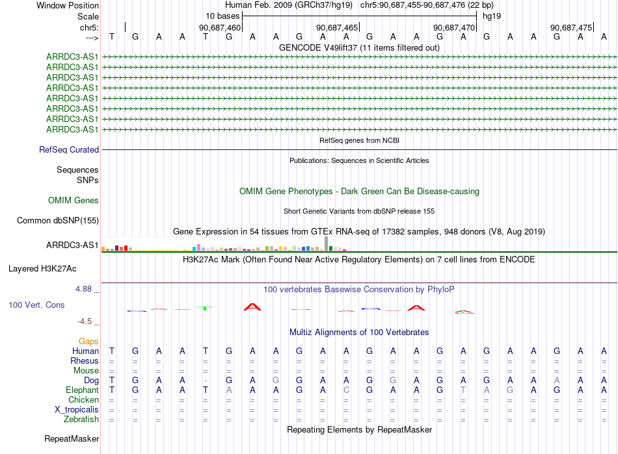Click the bottommost ARRDC3-AS1 GENCODE transcript label
The width and height of the screenshot is (618, 454).
[x=72, y=129]
